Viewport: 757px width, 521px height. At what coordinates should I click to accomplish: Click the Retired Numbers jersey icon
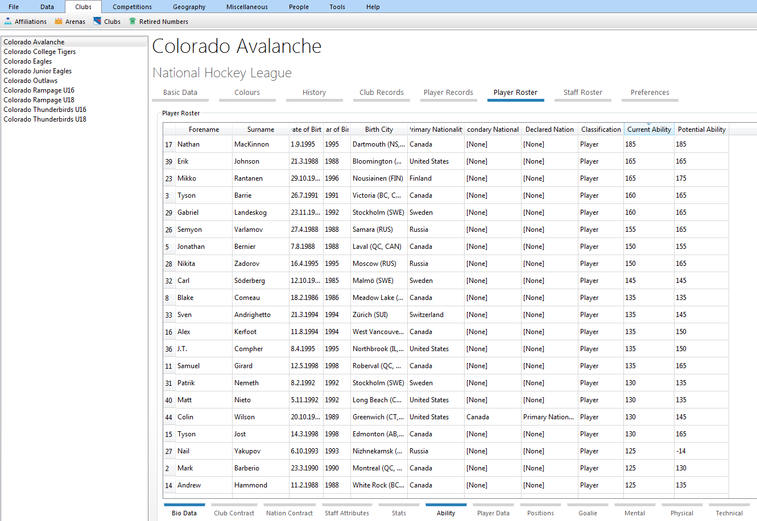point(133,22)
